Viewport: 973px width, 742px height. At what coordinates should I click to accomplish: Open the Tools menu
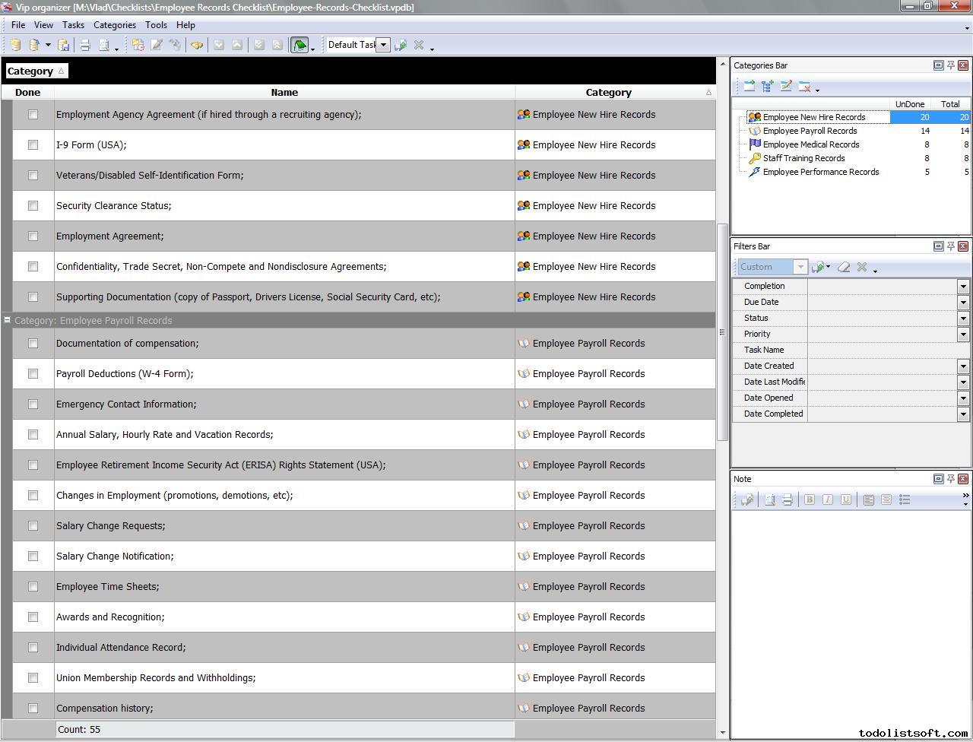coord(156,25)
